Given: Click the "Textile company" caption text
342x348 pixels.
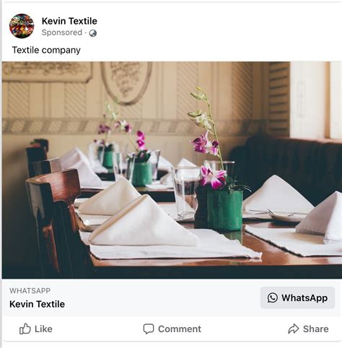Looking at the screenshot, I should pyautogui.click(x=46, y=50).
